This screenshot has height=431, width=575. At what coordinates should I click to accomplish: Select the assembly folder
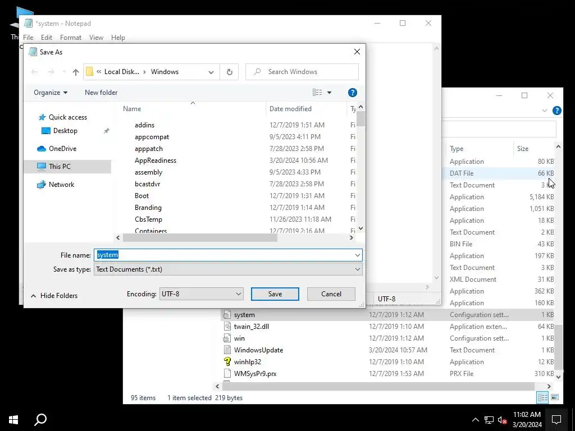coord(148,172)
